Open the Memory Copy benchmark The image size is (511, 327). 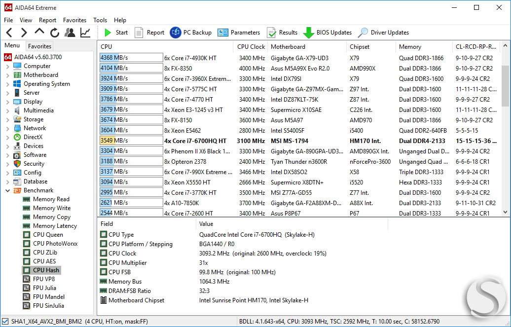click(x=46, y=217)
